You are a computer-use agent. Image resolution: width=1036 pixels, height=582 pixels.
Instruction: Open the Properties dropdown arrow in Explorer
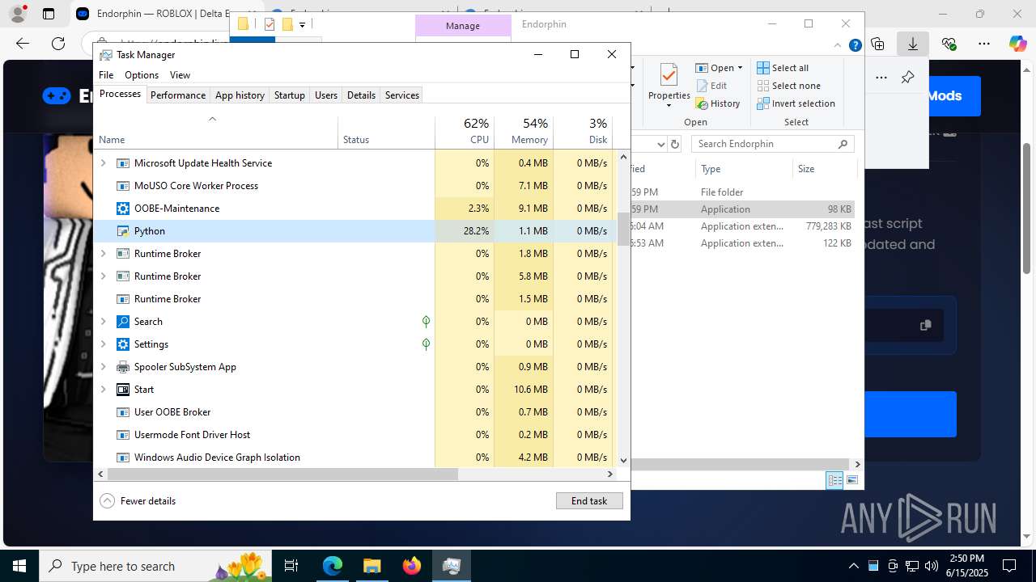click(x=669, y=106)
